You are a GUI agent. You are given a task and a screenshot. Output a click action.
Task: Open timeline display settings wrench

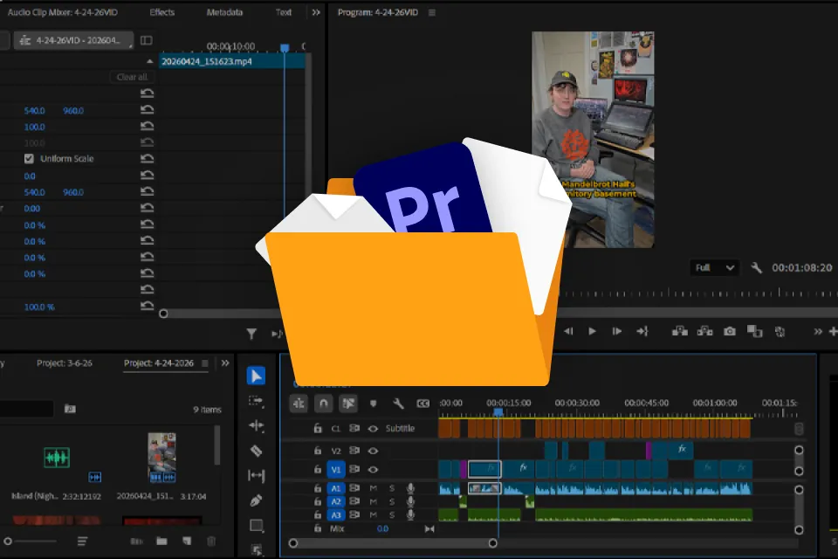(x=398, y=404)
